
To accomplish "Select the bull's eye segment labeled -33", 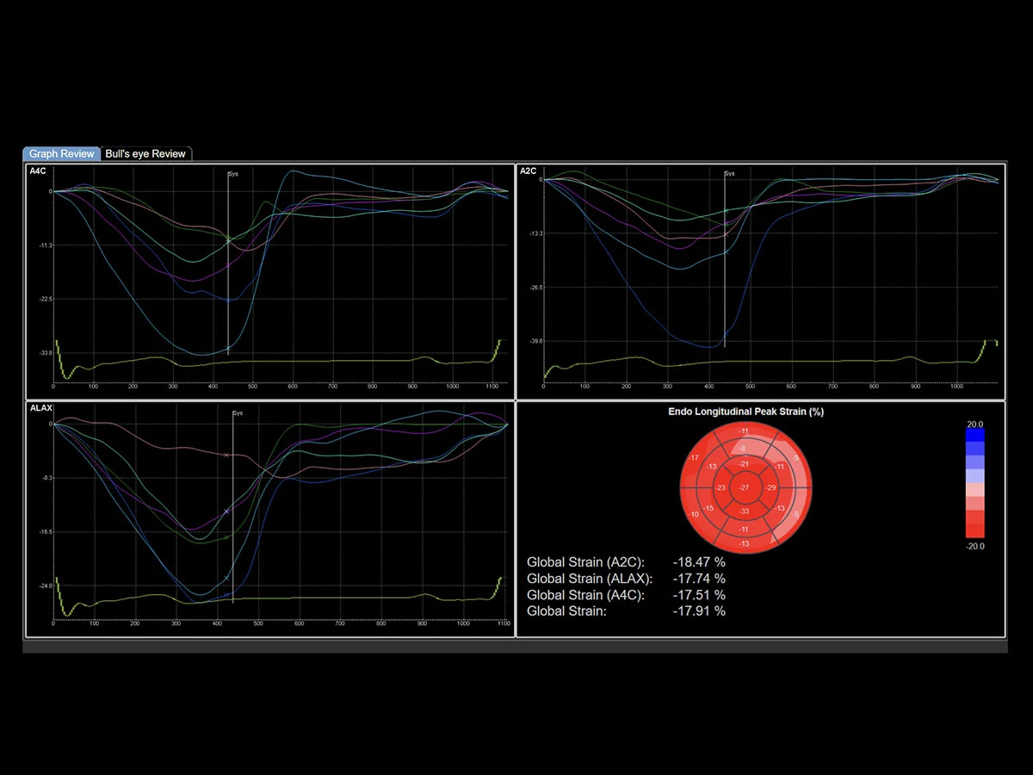I will [x=745, y=511].
